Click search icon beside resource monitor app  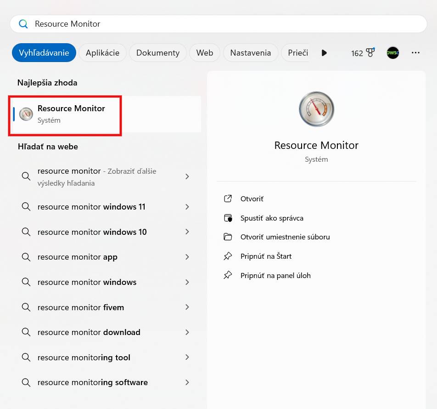pyautogui.click(x=26, y=257)
